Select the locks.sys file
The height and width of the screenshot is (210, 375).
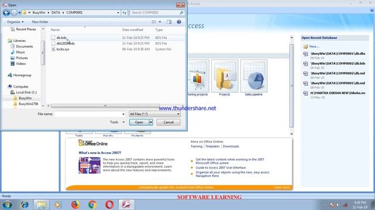pyautogui.click(x=63, y=49)
